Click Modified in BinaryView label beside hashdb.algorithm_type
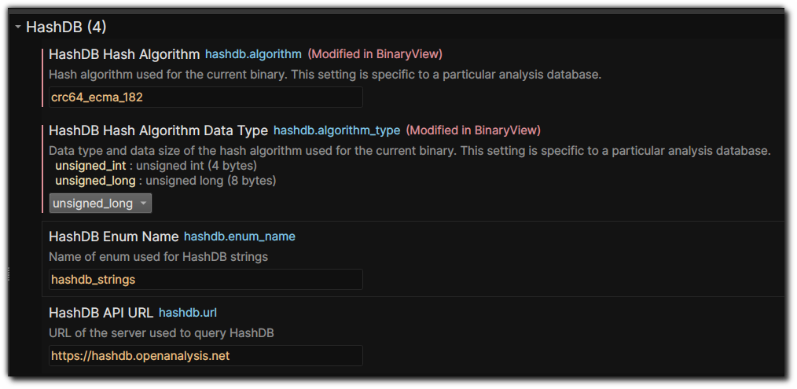The image size is (797, 389). click(x=473, y=130)
